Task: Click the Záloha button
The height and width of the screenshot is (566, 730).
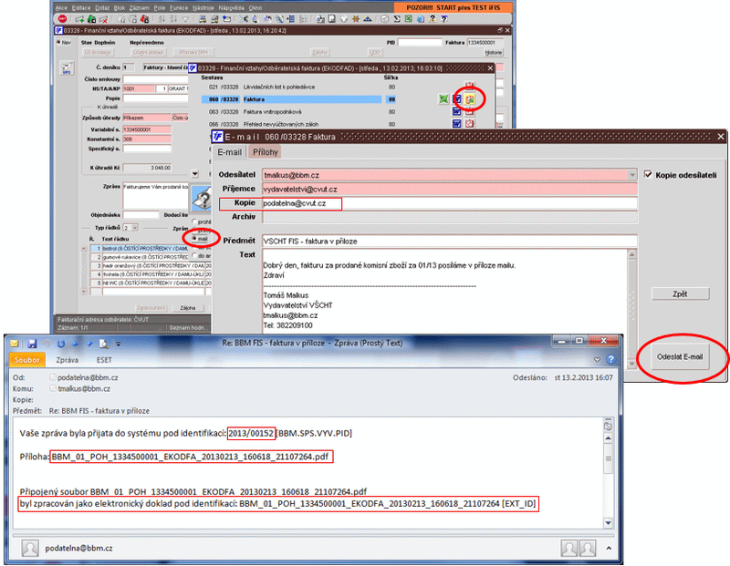Action: (188, 308)
